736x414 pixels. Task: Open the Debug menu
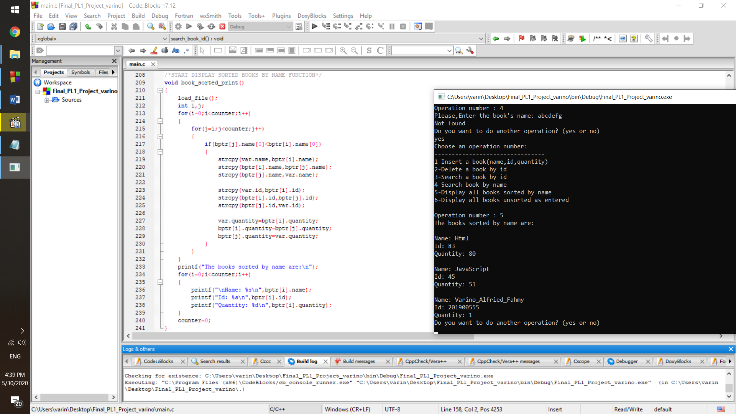point(159,16)
